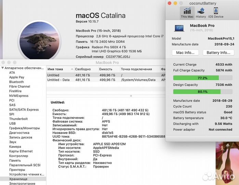Select Параллельный SCSI in the sidebar

point(25,165)
